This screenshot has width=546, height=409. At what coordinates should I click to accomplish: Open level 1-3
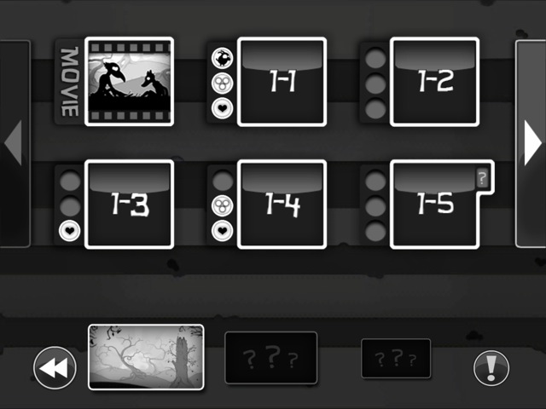[129, 204]
